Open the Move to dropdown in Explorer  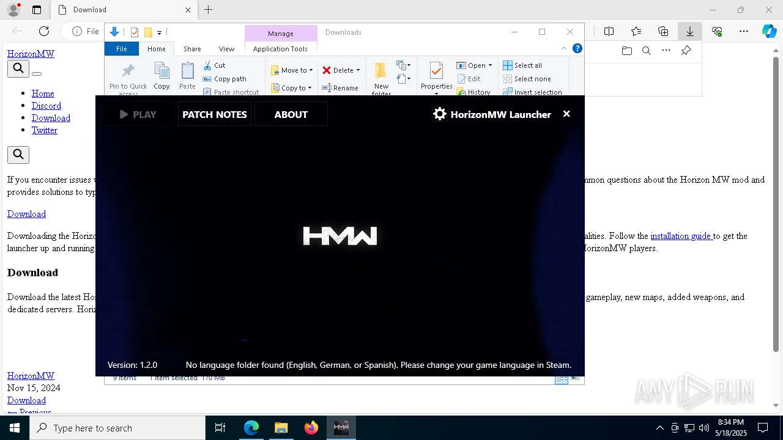pyautogui.click(x=292, y=70)
